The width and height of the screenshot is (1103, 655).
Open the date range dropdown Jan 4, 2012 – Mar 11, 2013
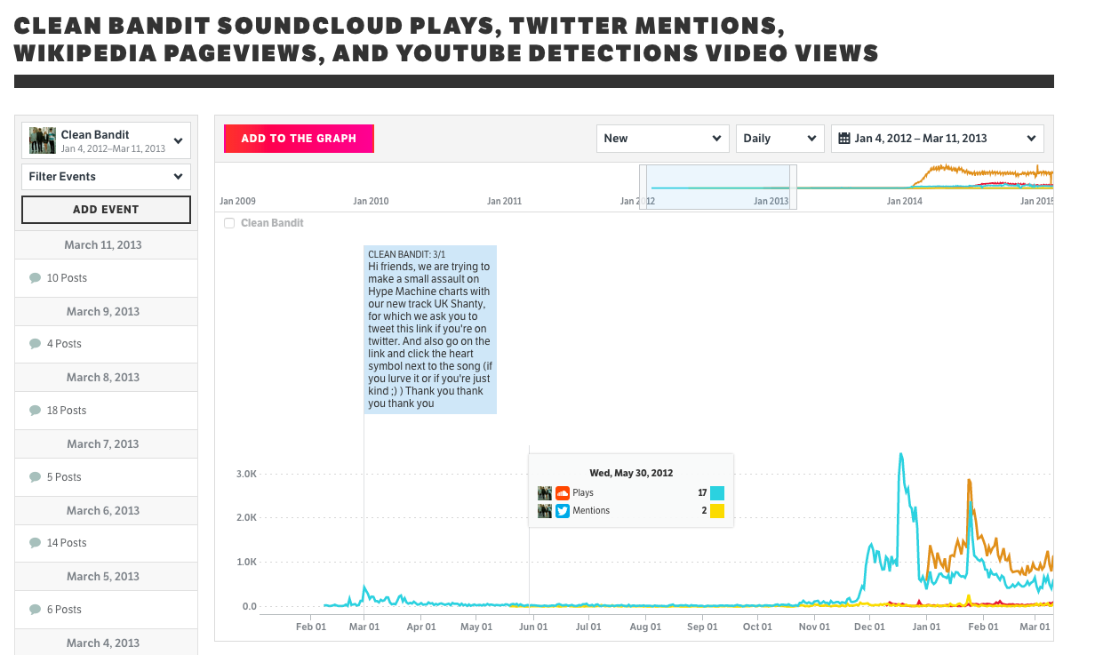[938, 139]
